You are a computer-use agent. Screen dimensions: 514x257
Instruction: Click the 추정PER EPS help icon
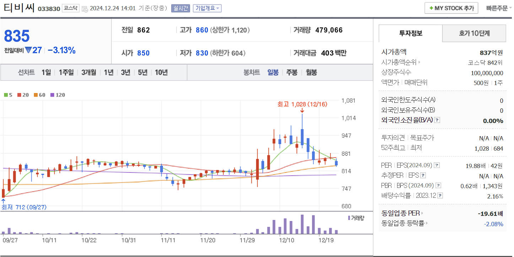click(423, 175)
